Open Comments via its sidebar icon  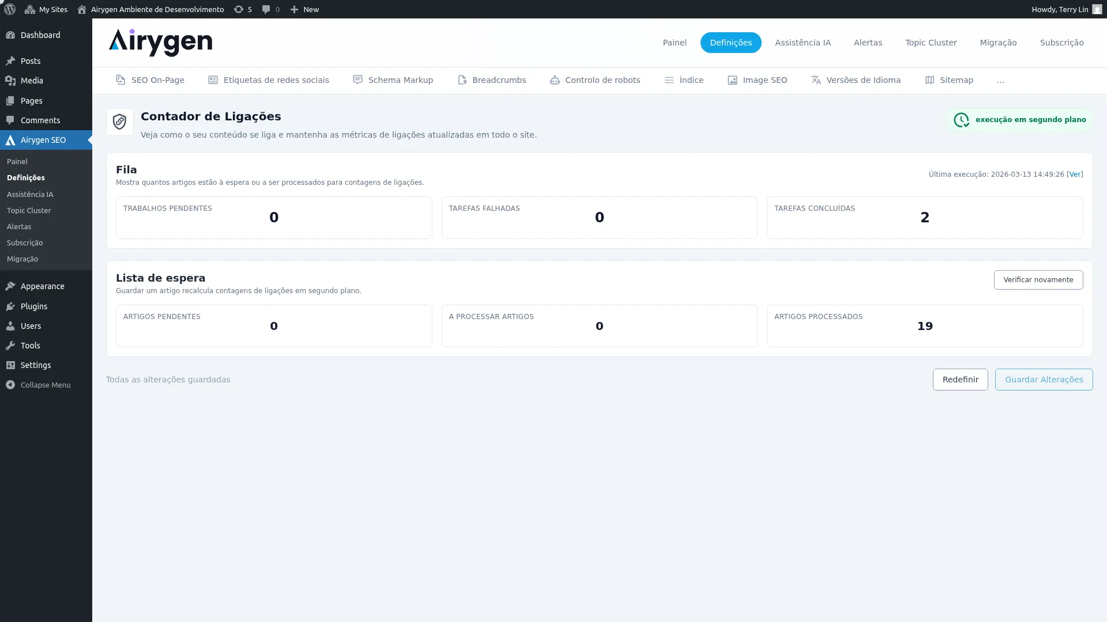[10, 120]
